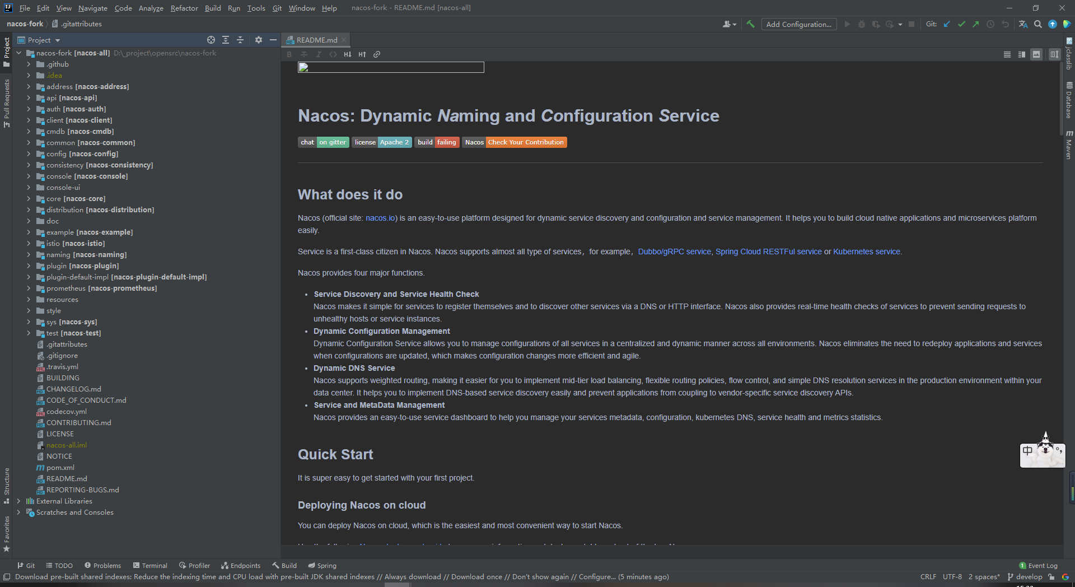Toggle Pull Requests tool window

tap(6, 103)
